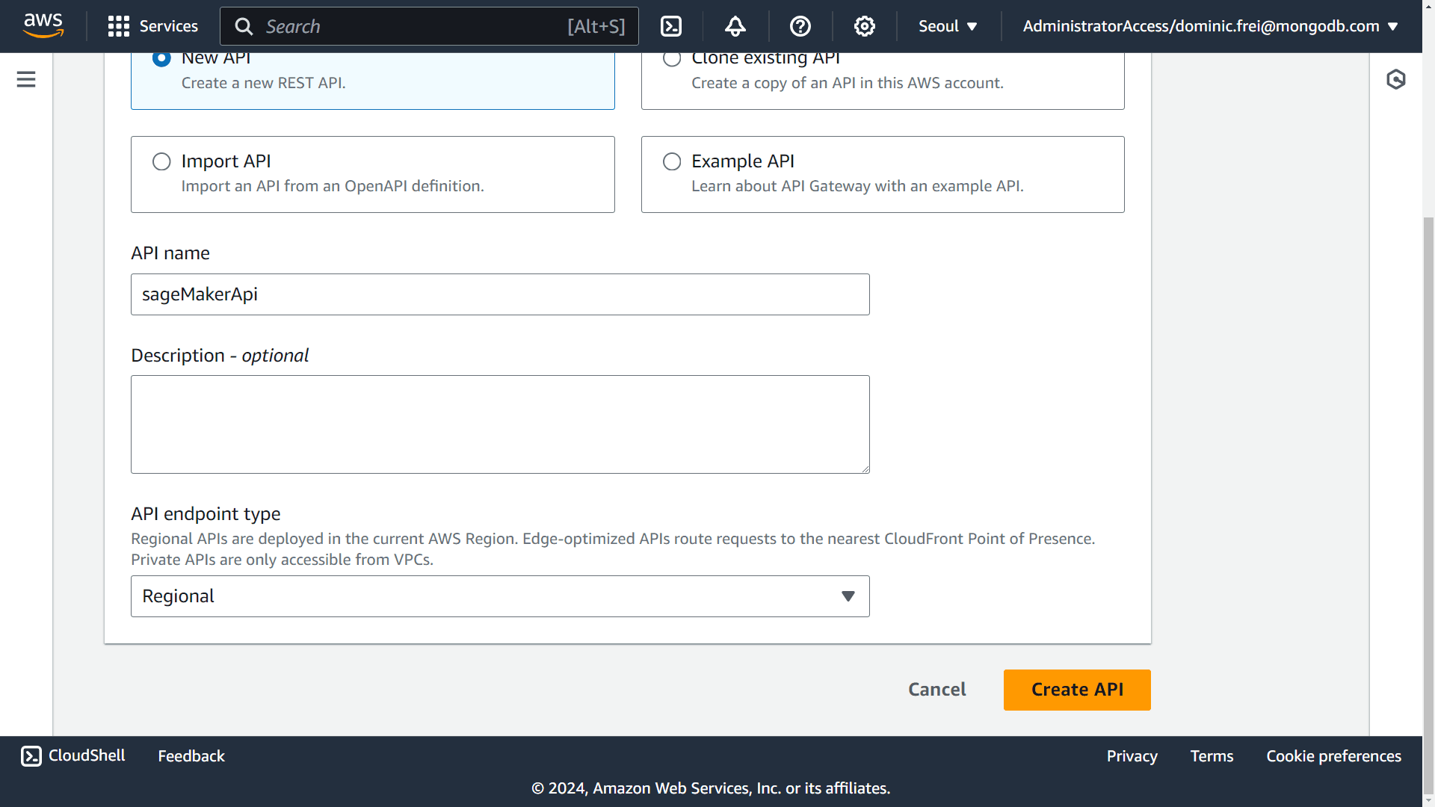Screen dimensions: 1435x807
Task: Expand the Seoul region selector
Action: (x=947, y=27)
